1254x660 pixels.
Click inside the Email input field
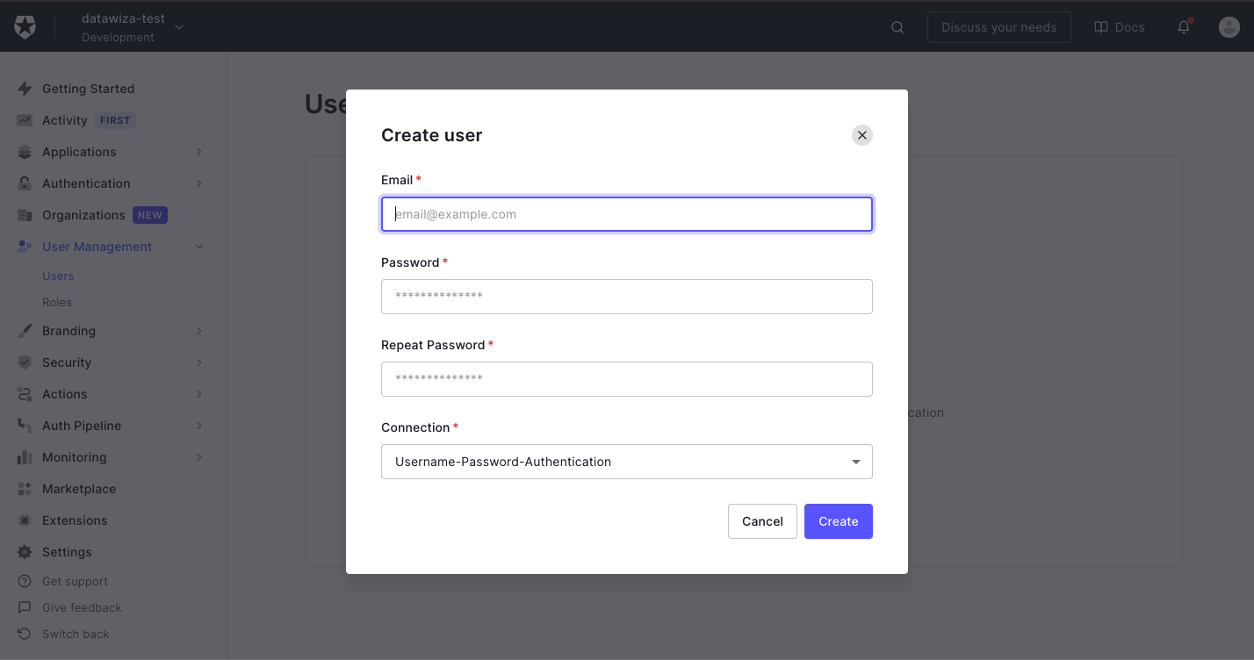626,214
